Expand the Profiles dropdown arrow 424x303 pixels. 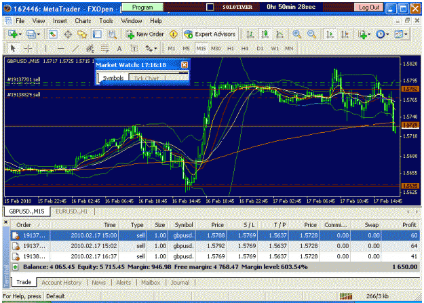(39, 35)
